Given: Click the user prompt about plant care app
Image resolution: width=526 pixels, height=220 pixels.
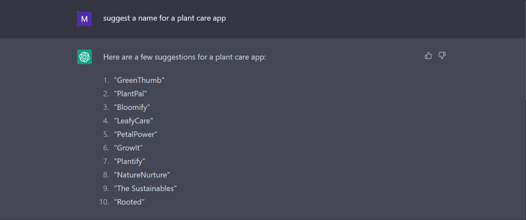Looking at the screenshot, I should [164, 19].
